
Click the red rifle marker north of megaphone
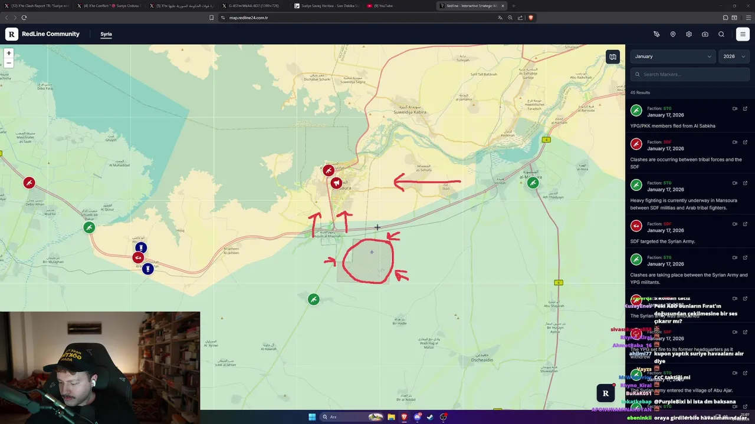[x=329, y=170]
